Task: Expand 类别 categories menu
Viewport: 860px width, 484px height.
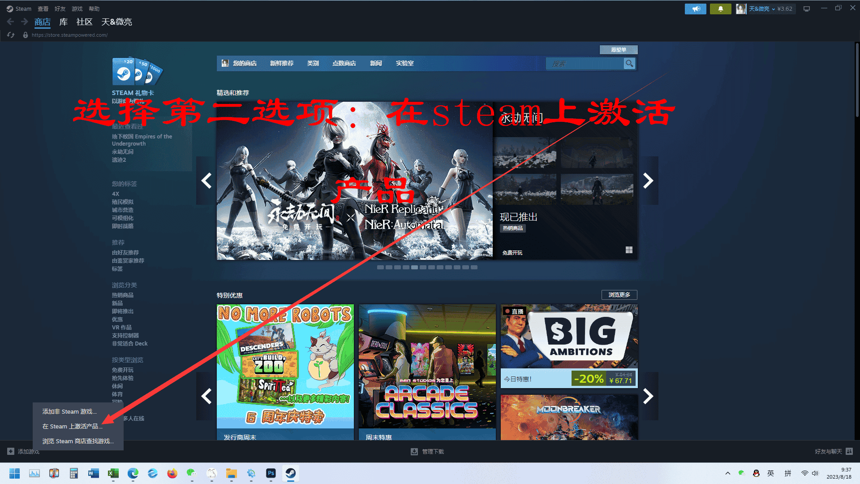Action: [313, 64]
